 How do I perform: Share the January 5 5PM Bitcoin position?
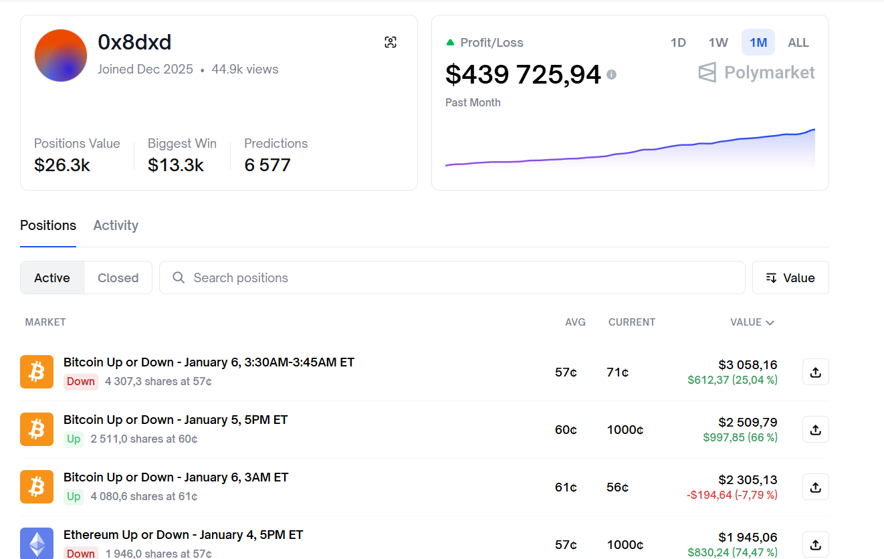[x=815, y=430]
